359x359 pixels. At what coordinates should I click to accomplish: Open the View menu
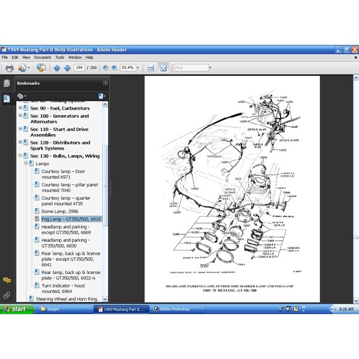click(26, 57)
